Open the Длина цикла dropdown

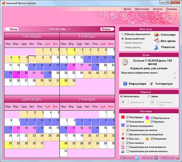(125, 102)
